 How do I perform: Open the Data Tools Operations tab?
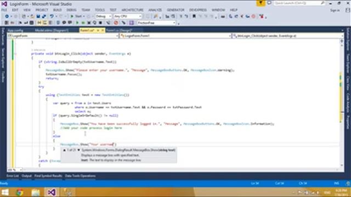coord(80,176)
